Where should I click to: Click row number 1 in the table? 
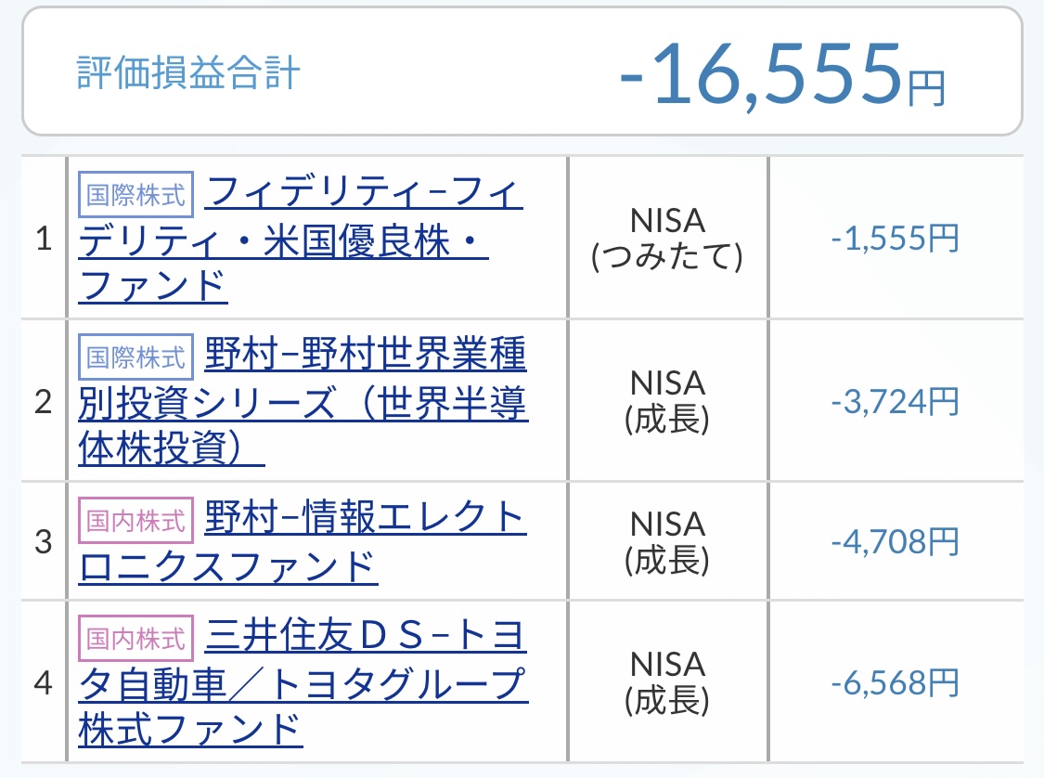point(43,240)
